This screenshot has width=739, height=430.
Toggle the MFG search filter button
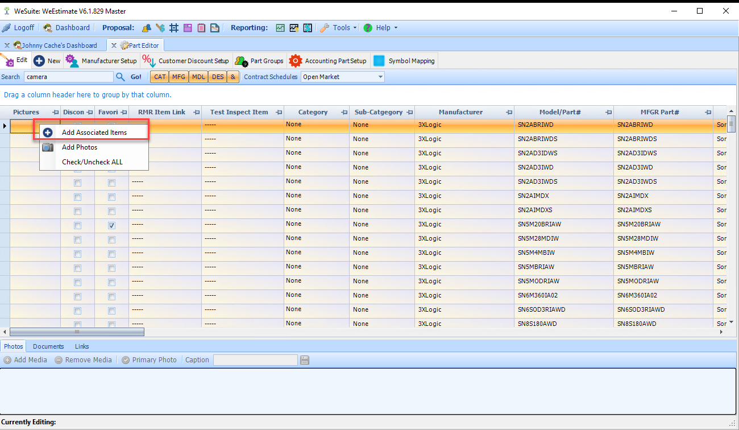point(178,77)
